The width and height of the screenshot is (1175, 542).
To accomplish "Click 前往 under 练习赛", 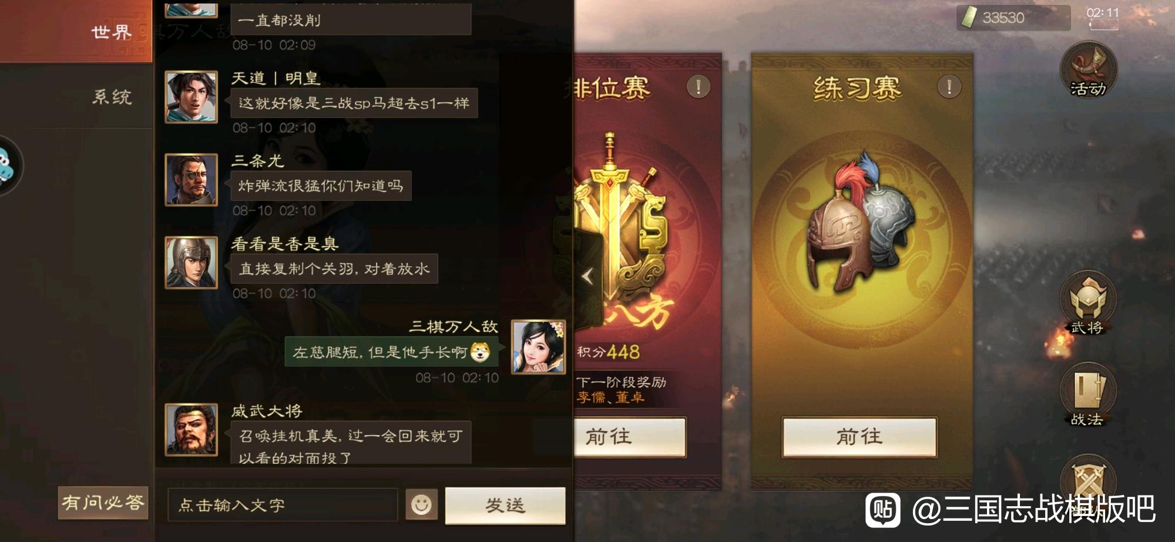I will pos(859,437).
